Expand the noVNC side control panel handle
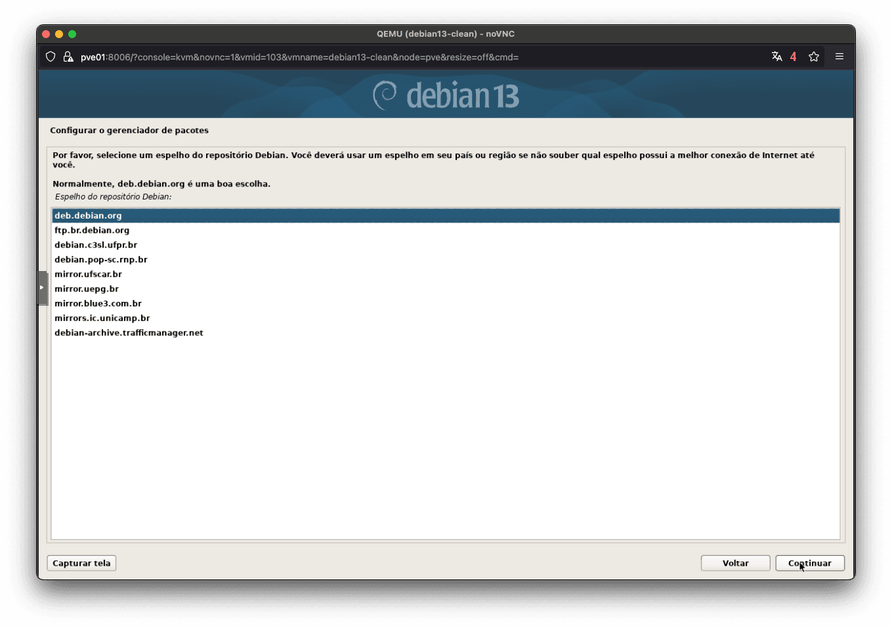The height and width of the screenshot is (628, 892). coord(43,287)
